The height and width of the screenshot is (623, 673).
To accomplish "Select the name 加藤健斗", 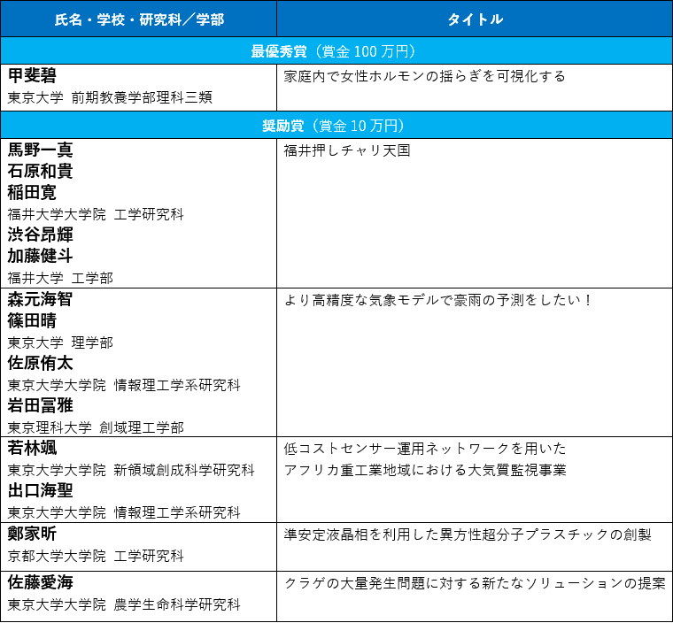I will coord(40,257).
